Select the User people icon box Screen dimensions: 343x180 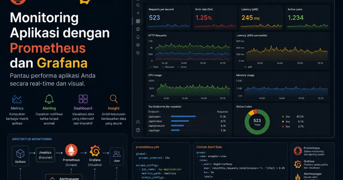coord(117,156)
